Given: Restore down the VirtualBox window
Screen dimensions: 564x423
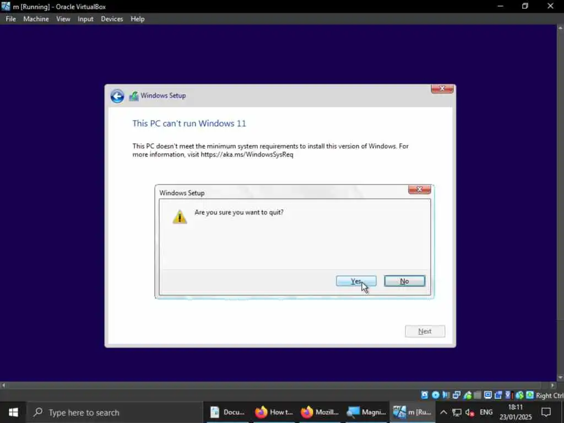Looking at the screenshot, I should click(x=525, y=6).
